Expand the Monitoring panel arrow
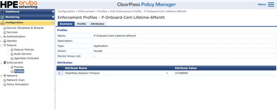Image resolution: width=277 pixels, height=109 pixels. coord(53,17)
